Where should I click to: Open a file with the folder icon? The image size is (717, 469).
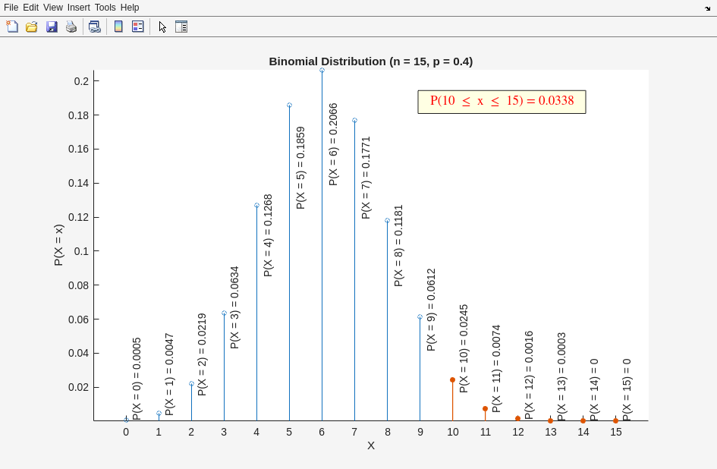32,27
